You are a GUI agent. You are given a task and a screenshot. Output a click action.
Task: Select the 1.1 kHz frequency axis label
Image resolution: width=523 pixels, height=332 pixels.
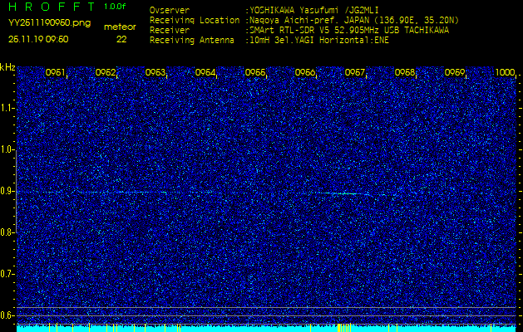click(7, 108)
